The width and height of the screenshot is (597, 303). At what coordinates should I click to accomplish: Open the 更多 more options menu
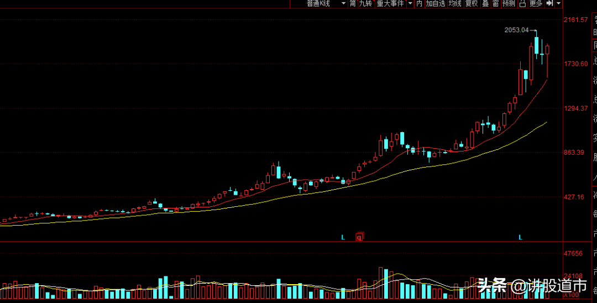tap(536, 4)
